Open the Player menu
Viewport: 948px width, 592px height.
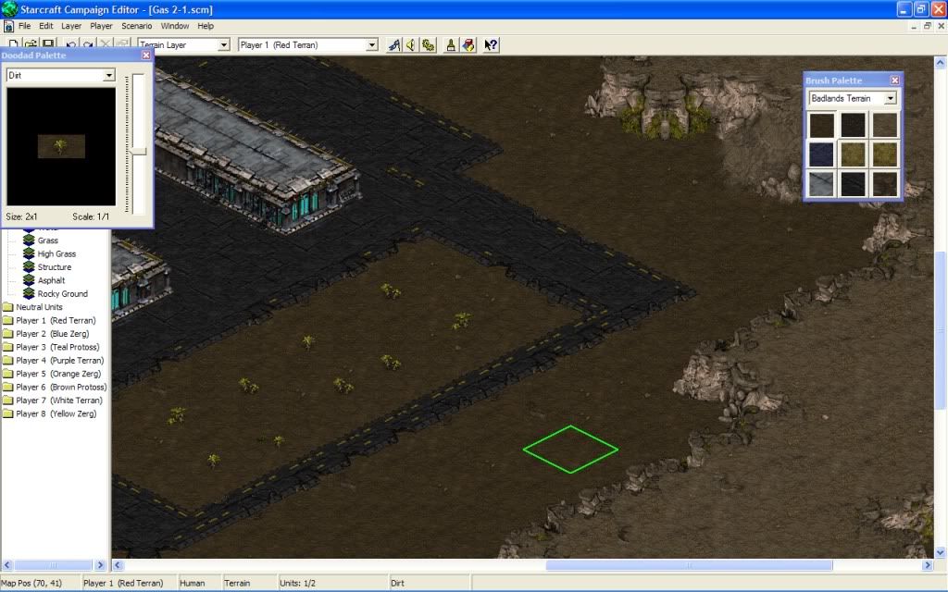[101, 26]
